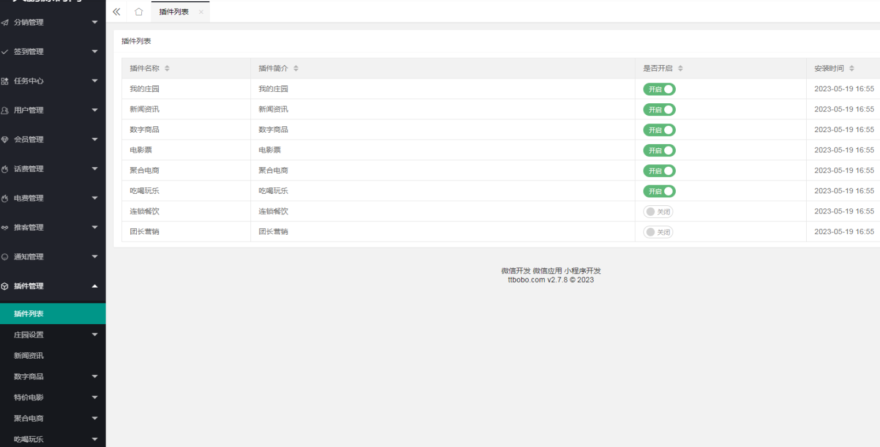The width and height of the screenshot is (880, 447).
Task: Click the double-chevron sidebar collapse icon
Action: pos(117,12)
